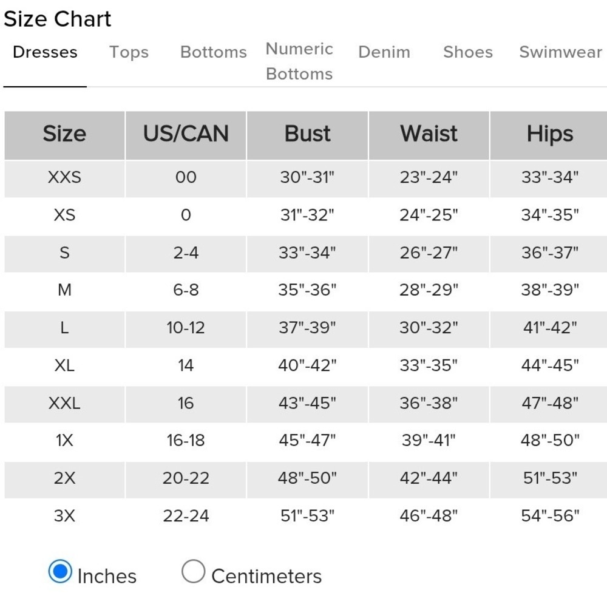Click the 3X hips measurement 54"-56"

coord(550,515)
